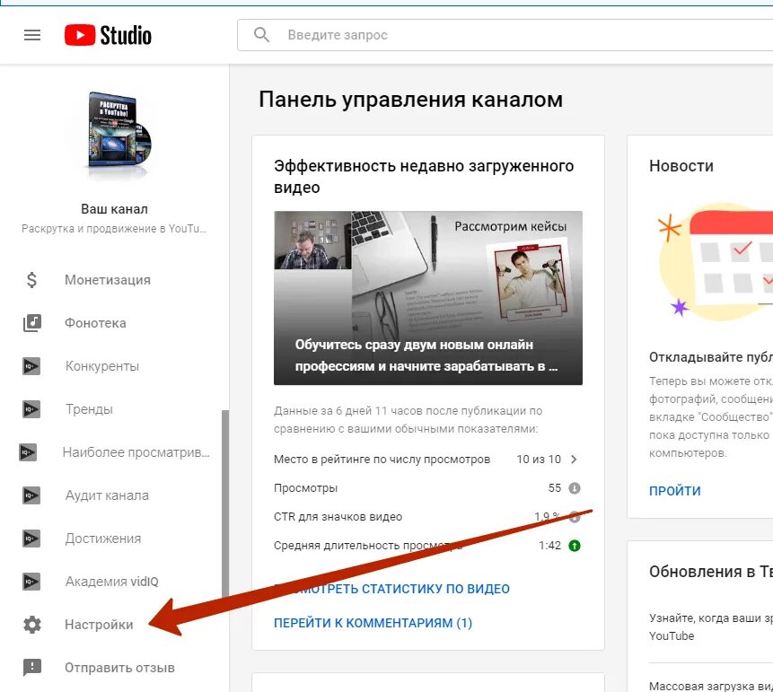Click the sidebar vertical scrollbar
Viewport: 773px width, 692px height.
point(225,503)
